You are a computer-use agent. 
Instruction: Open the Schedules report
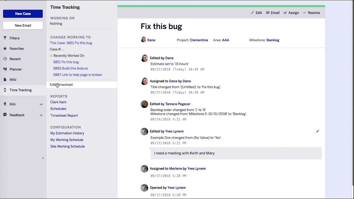58,108
